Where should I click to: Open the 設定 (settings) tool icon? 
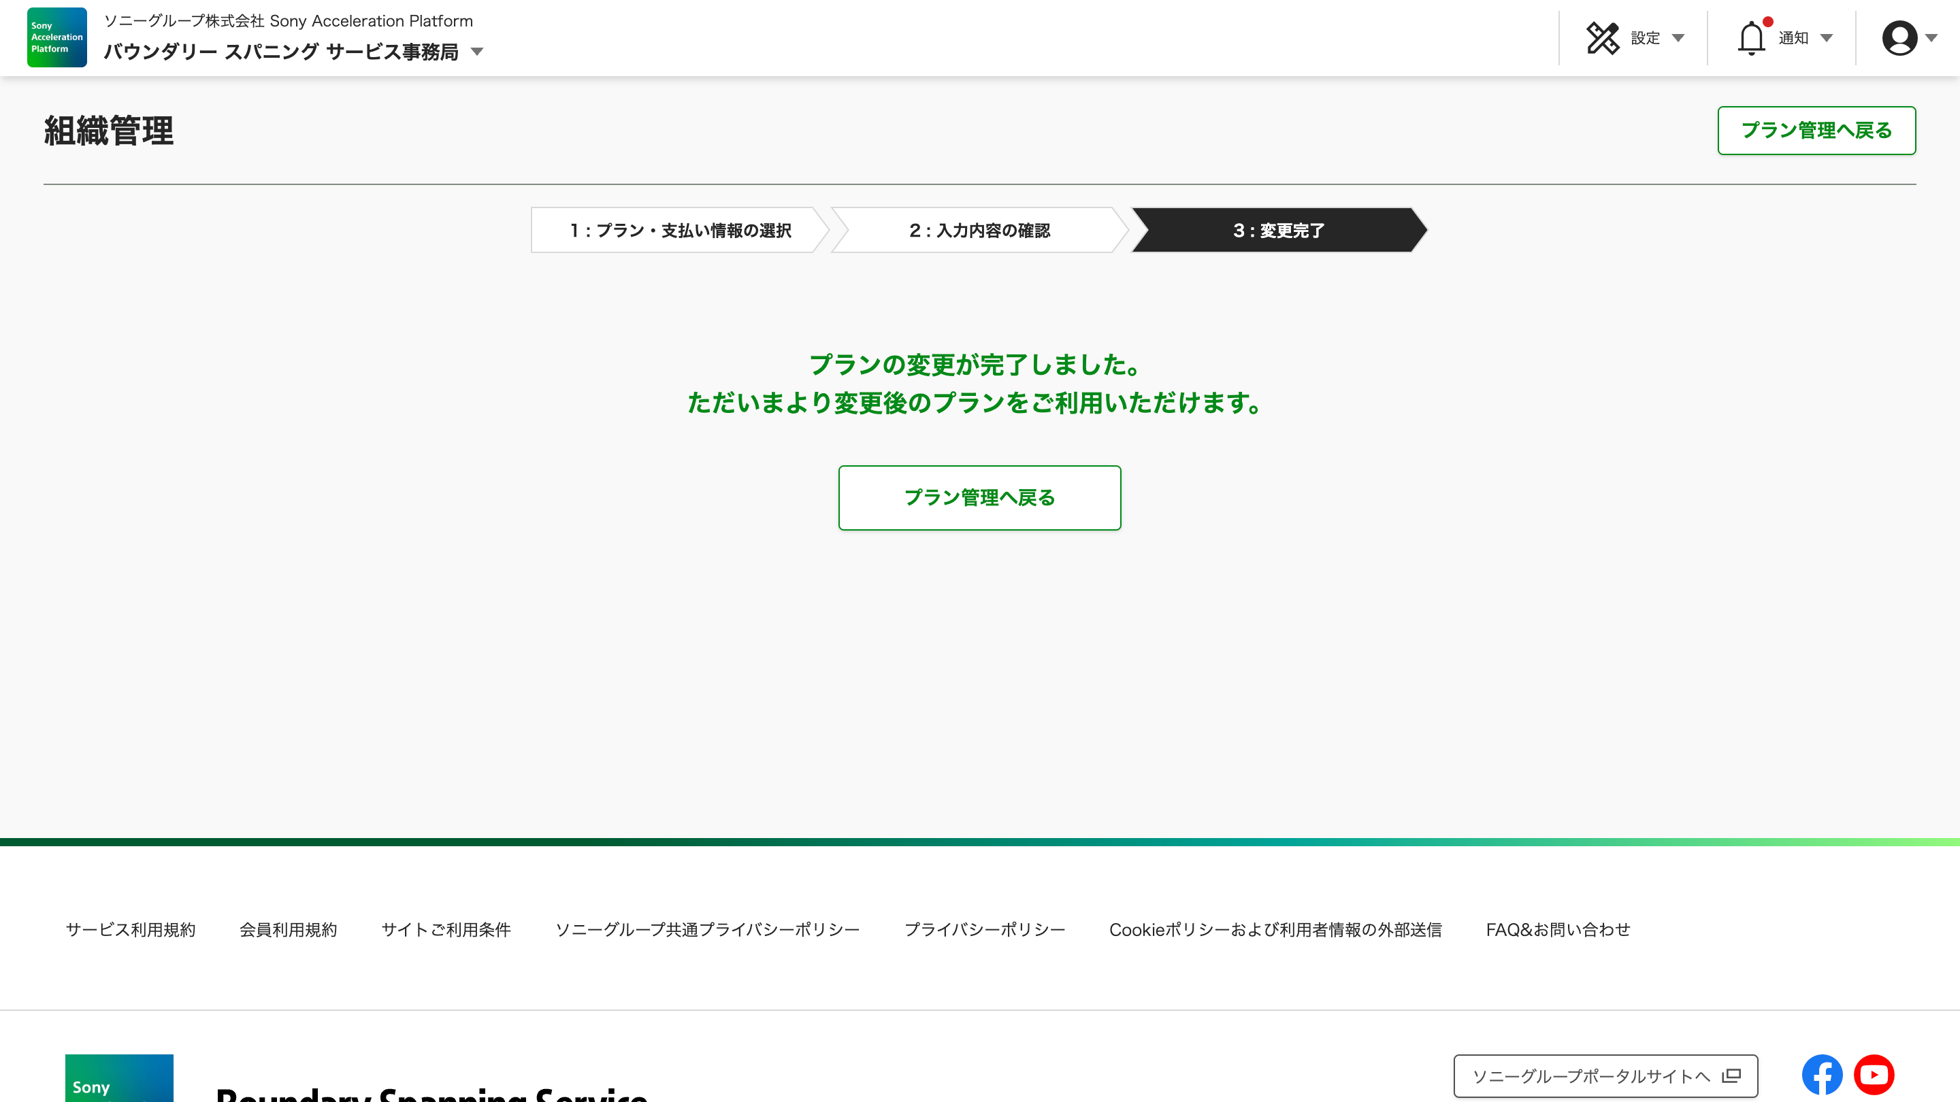1603,37
